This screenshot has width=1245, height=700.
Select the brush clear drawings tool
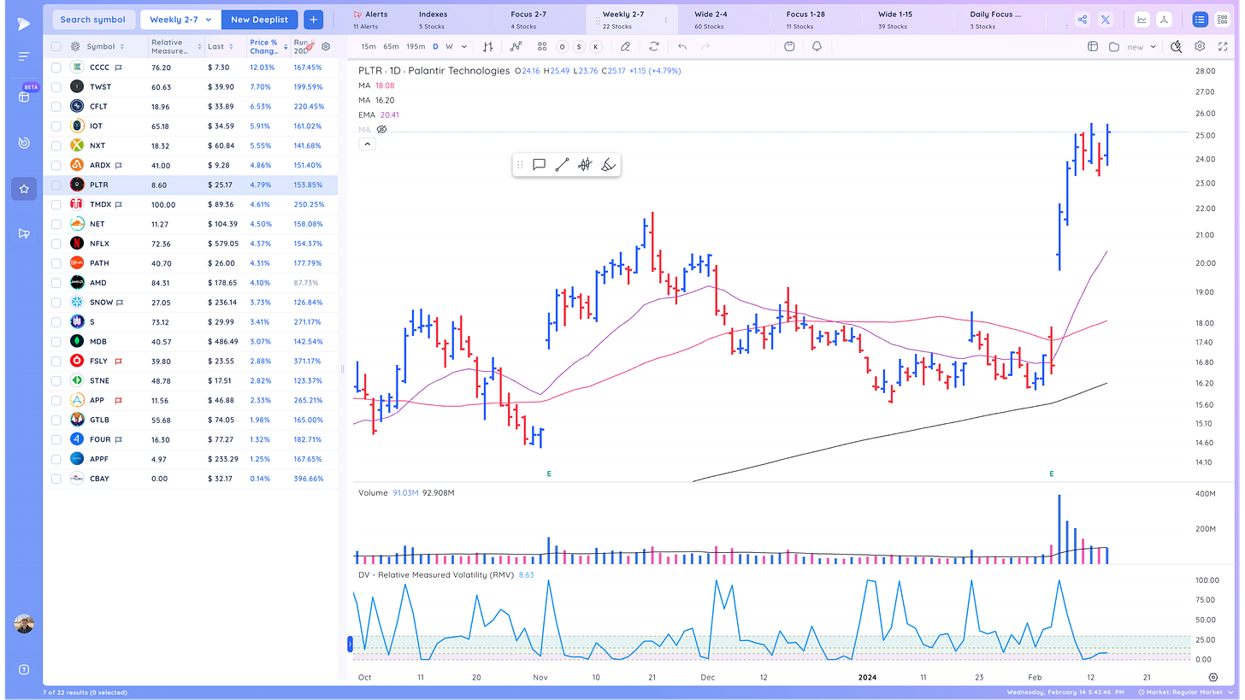[x=608, y=164]
